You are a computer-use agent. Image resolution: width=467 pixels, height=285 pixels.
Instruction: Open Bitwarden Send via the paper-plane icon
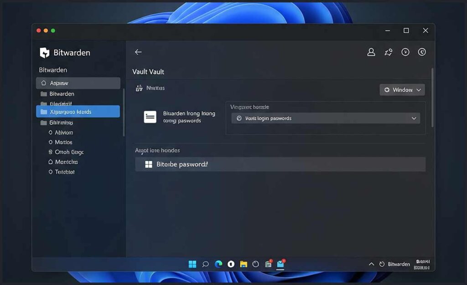388,52
